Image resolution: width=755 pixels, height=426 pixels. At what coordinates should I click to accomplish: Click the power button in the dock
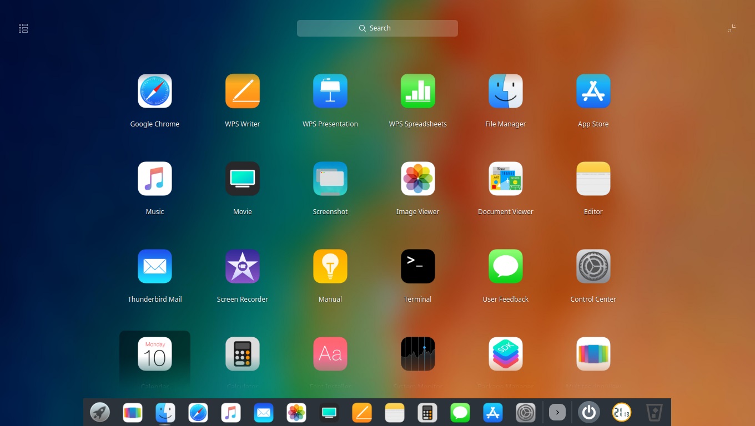(x=589, y=412)
